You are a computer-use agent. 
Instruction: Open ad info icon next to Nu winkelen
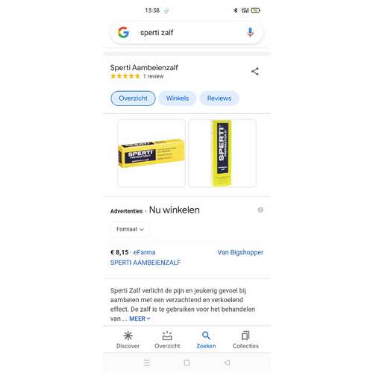click(260, 210)
